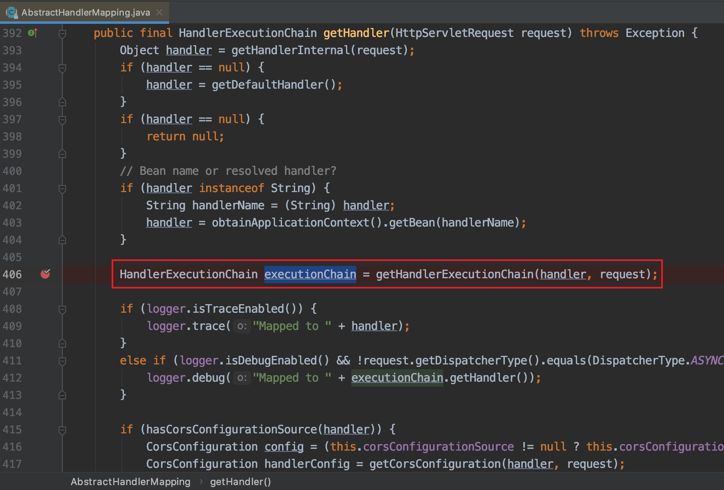The image size is (724, 490).
Task: Collapse the fold end marker on line 396
Action: (62, 102)
